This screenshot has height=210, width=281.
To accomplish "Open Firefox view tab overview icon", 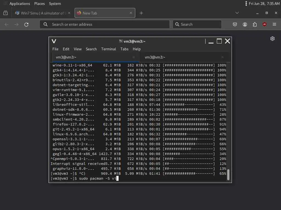I will 5,13.
